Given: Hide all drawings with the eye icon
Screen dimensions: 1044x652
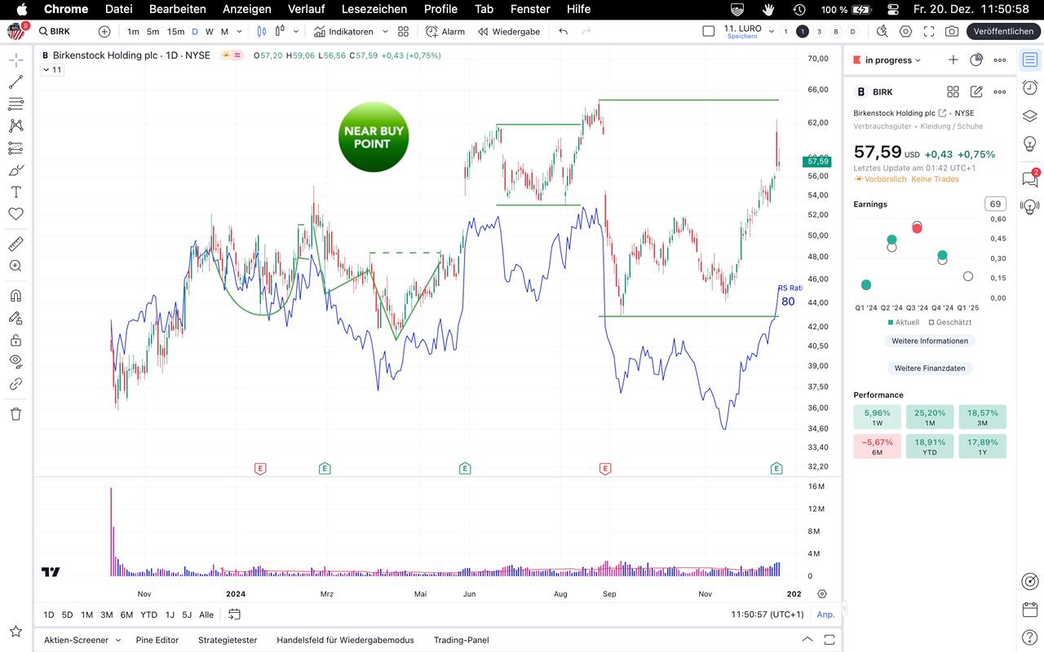Looking at the screenshot, I should pyautogui.click(x=15, y=360).
